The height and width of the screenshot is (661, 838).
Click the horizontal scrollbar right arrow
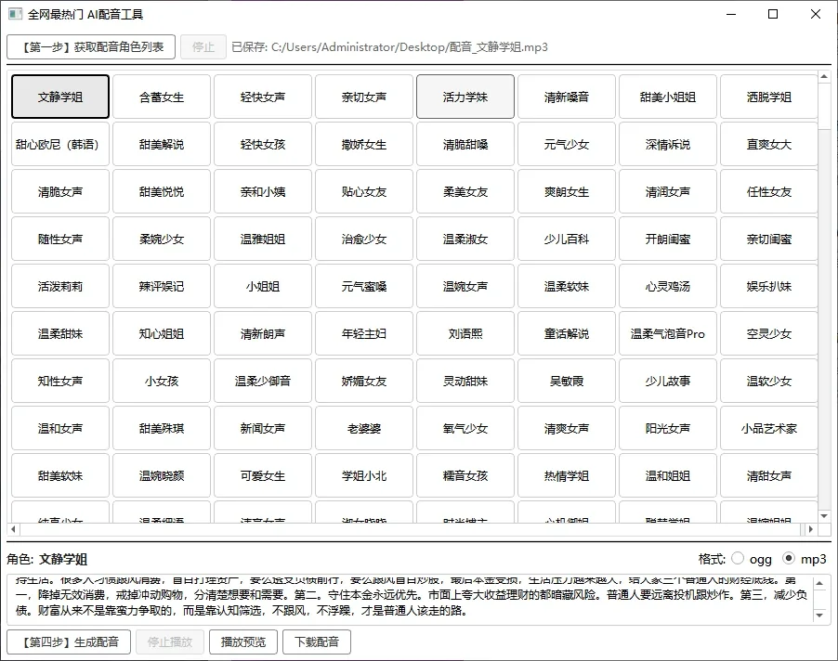click(811, 529)
